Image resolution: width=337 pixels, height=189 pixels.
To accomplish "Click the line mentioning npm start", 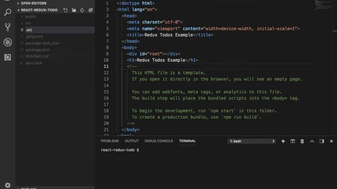I will coord(204,111).
